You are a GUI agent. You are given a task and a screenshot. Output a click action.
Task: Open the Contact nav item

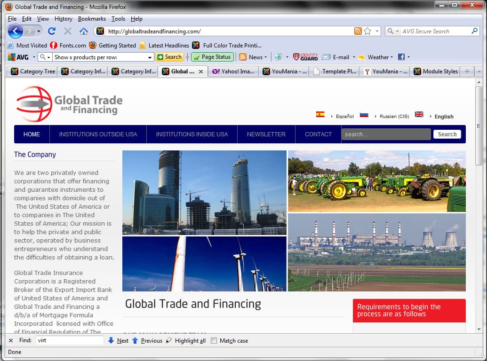pyautogui.click(x=318, y=134)
